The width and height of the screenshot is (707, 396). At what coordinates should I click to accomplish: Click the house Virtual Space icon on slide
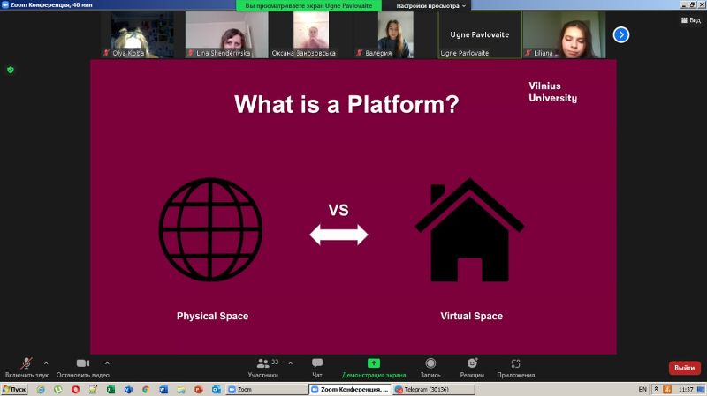(x=469, y=230)
